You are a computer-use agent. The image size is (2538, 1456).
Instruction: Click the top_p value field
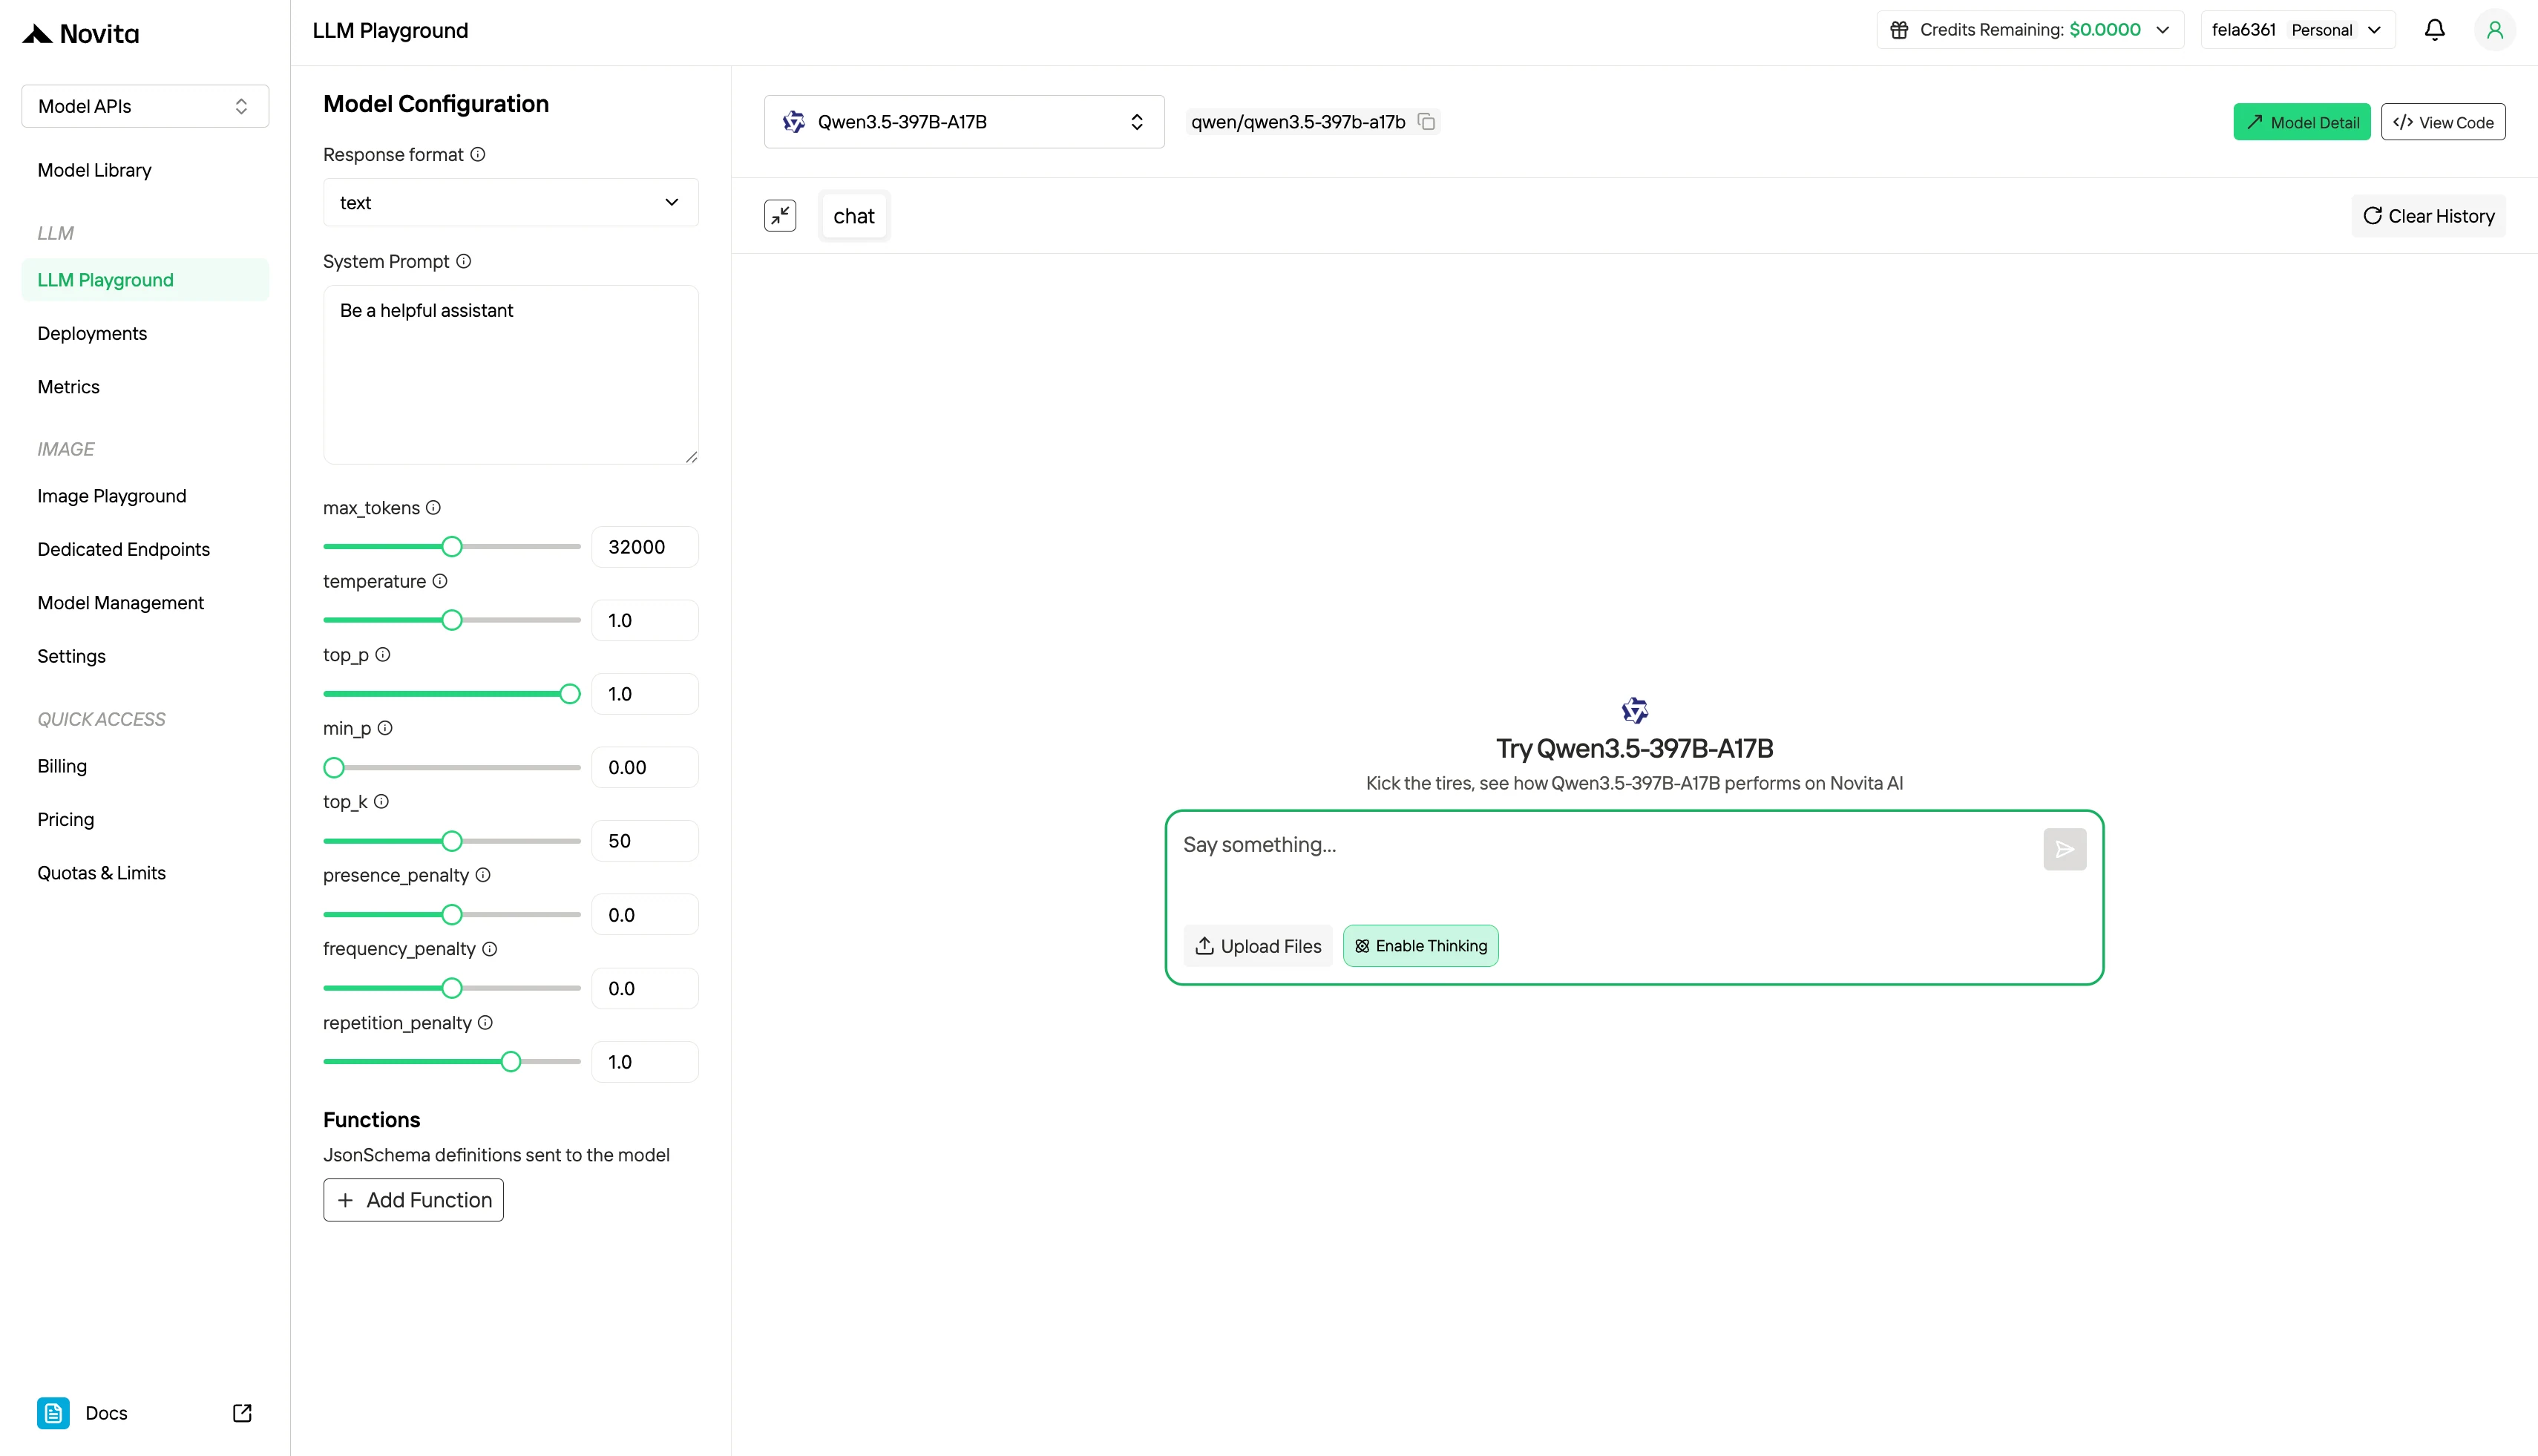click(645, 694)
